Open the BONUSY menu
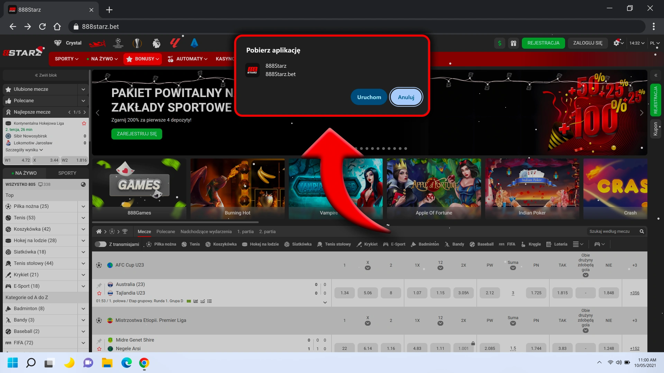 tap(142, 59)
